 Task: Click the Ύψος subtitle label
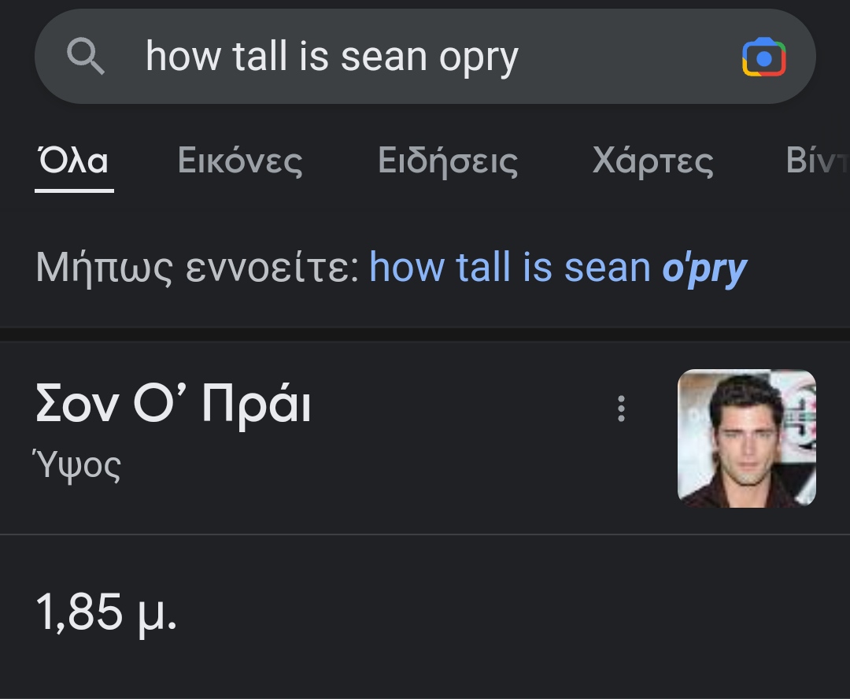coord(78,466)
